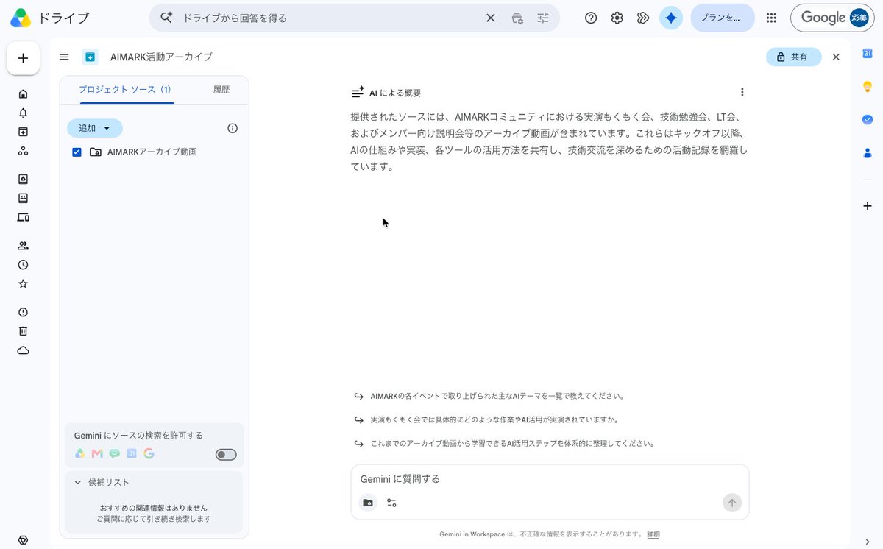The height and width of the screenshot is (549, 883).
Task: Open prompt options sliders icon
Action: [391, 503]
